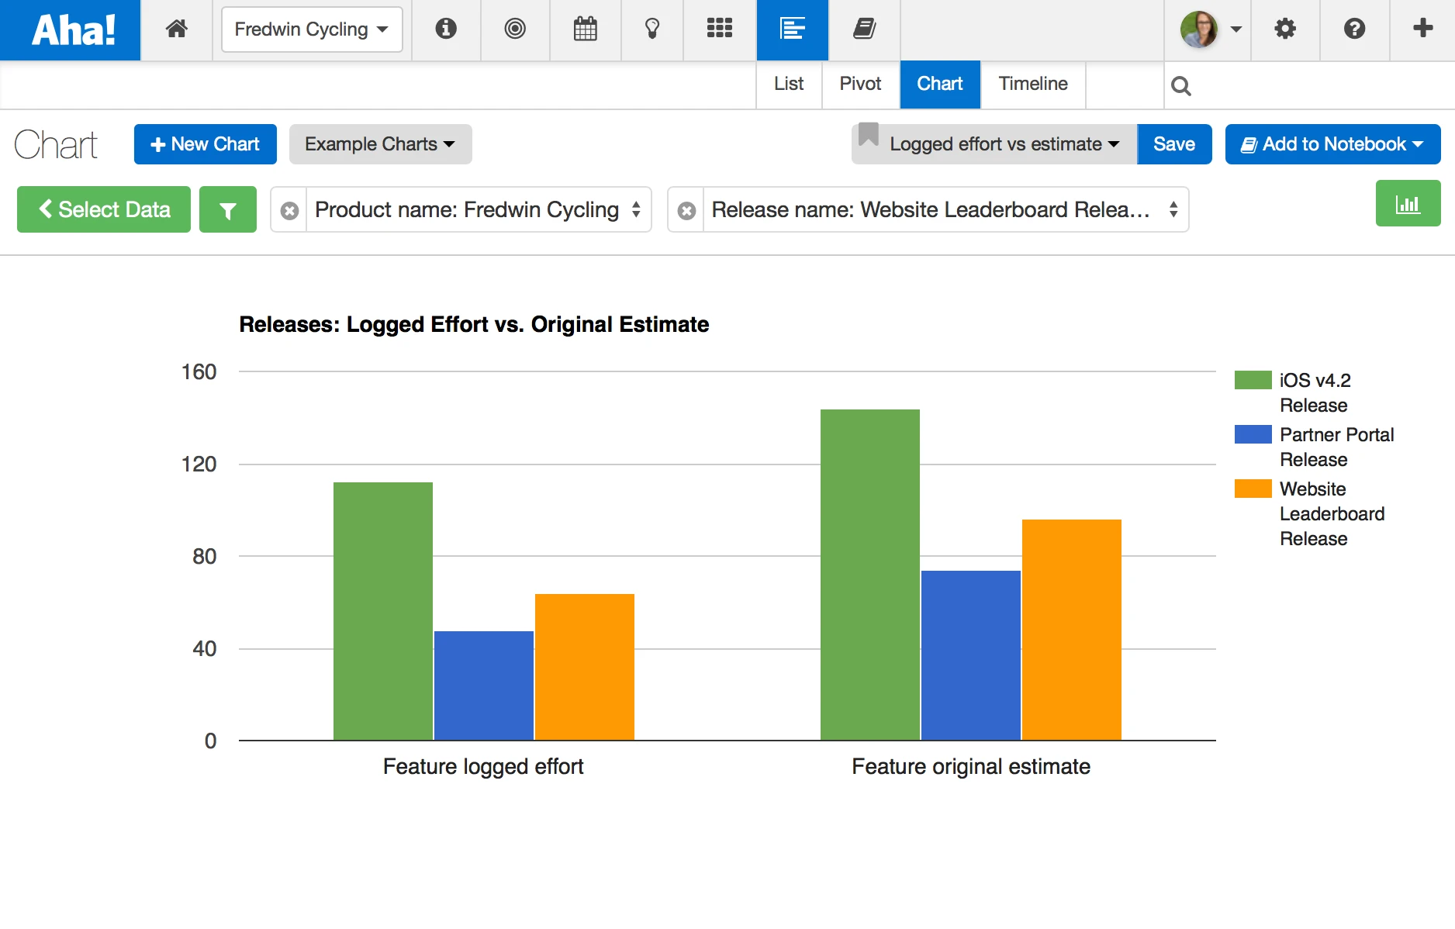Go to the home icon
This screenshot has height=929, width=1455.
177,29
